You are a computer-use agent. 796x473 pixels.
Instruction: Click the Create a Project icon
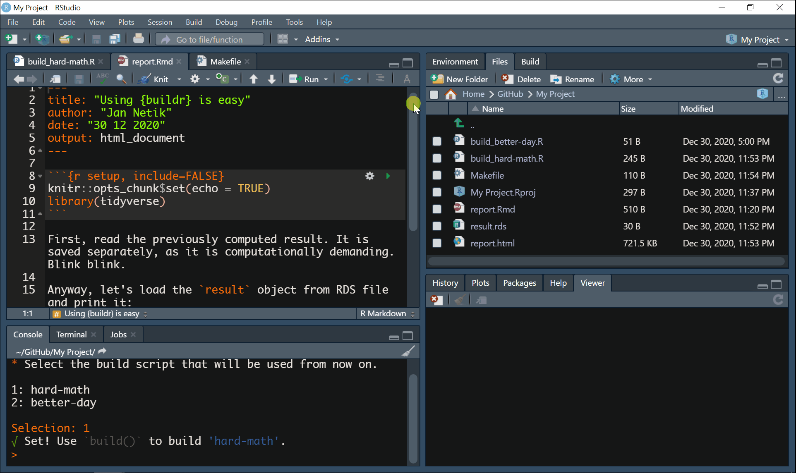click(x=42, y=39)
